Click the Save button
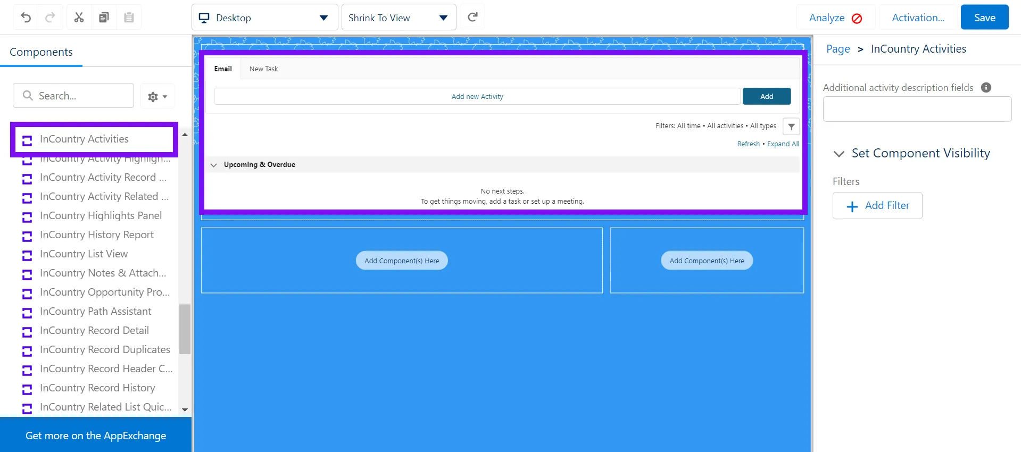Image resolution: width=1021 pixels, height=452 pixels. click(x=984, y=18)
